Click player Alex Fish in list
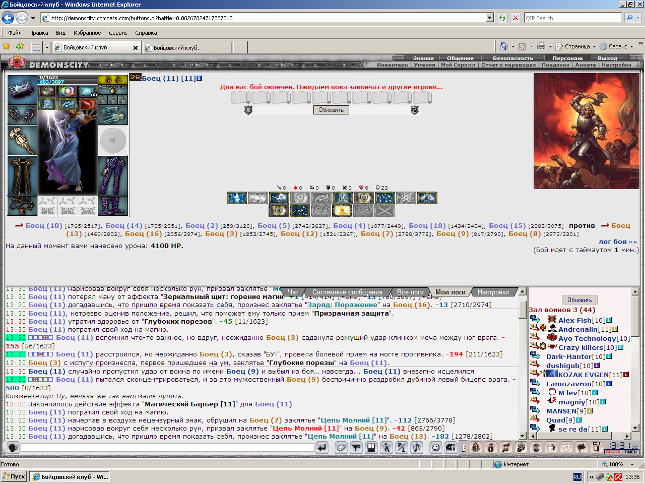Viewport: 645px width, 484px height. click(574, 320)
